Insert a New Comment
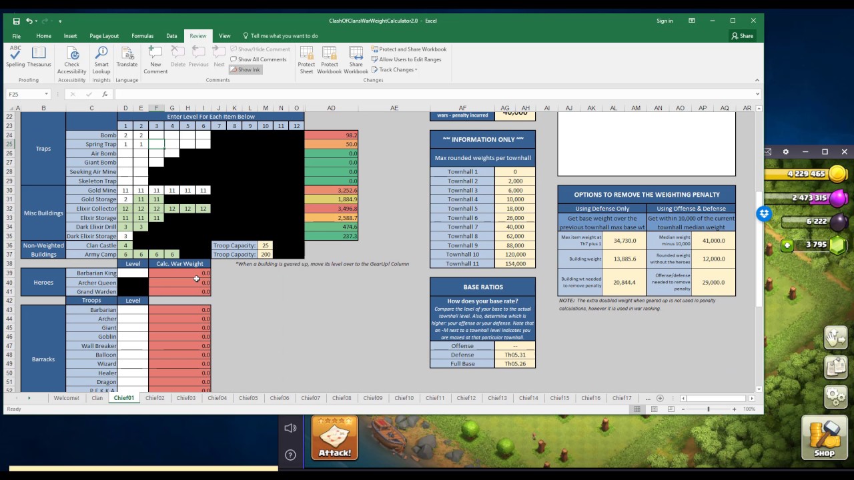This screenshot has height=480, width=854. tap(155, 60)
